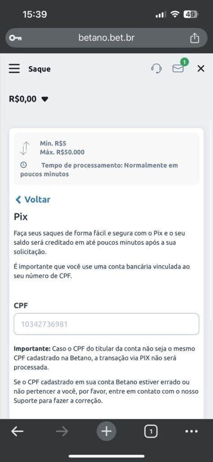Image resolution: width=213 pixels, height=462 pixels.
Task: Tap the Saque page title
Action: pos(40,69)
